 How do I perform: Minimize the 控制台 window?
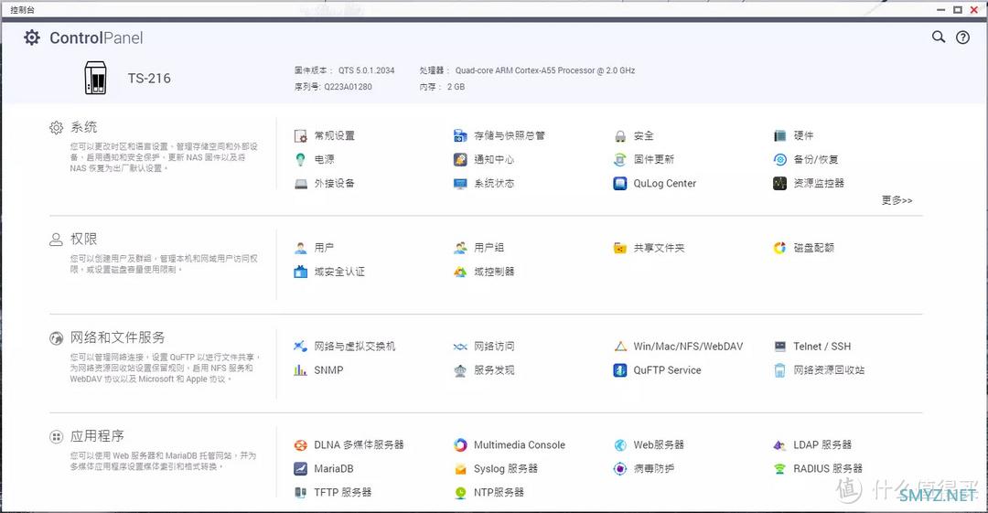click(x=940, y=9)
